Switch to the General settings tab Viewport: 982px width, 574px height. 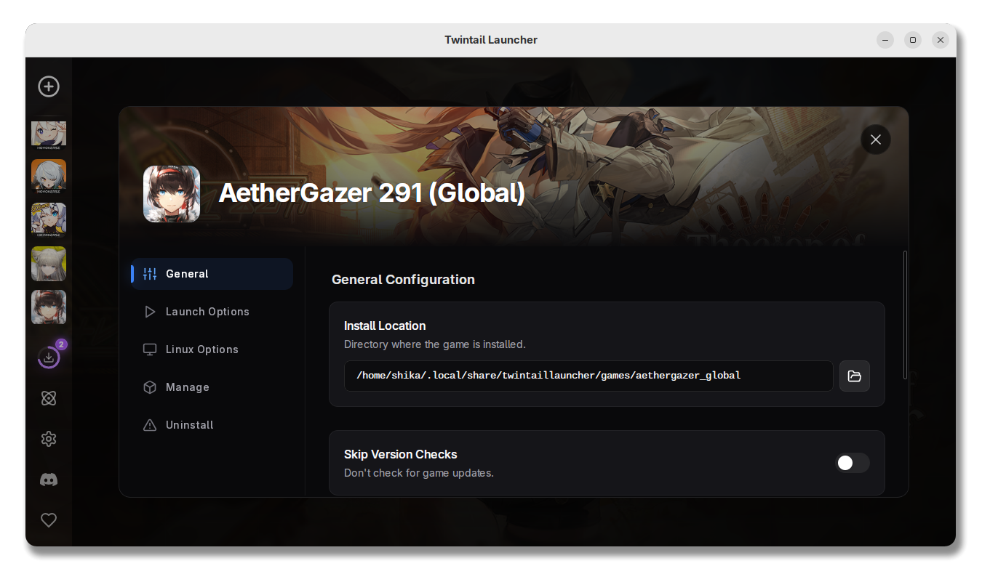point(212,274)
